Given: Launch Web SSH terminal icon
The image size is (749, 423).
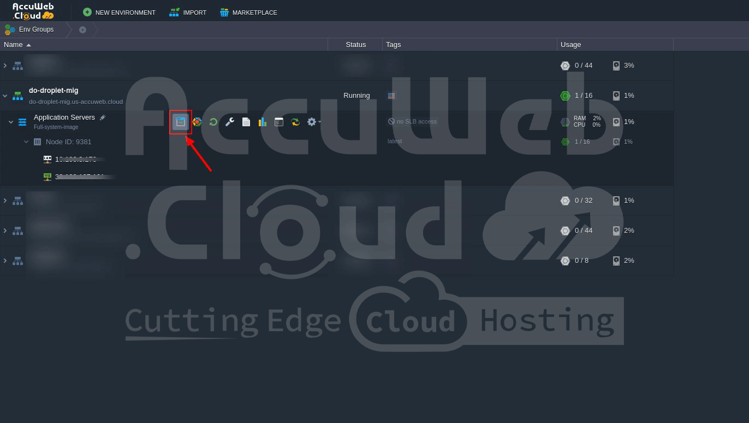Looking at the screenshot, I should [x=279, y=122].
